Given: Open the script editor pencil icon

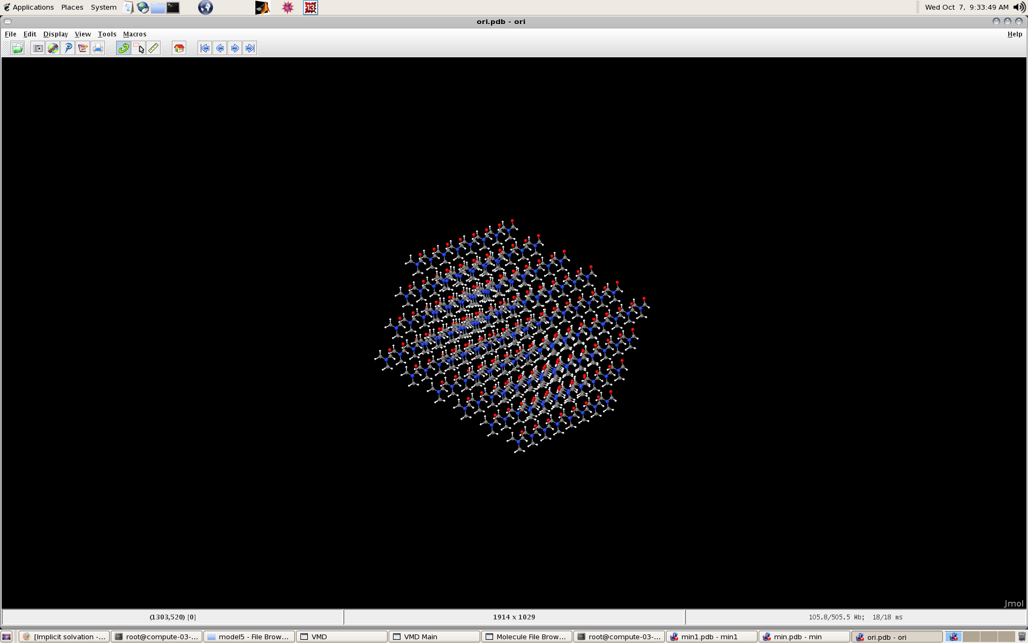Looking at the screenshot, I should pyautogui.click(x=82, y=48).
